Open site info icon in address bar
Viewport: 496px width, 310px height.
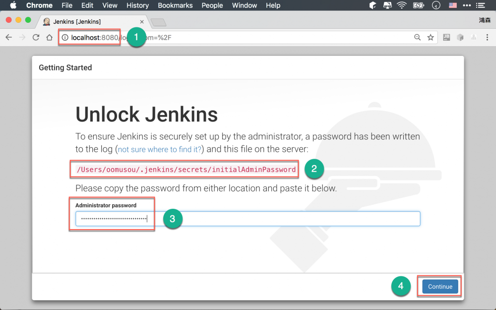[65, 37]
